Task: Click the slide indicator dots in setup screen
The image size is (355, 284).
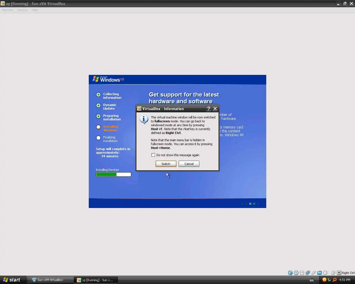Action: coord(250,204)
